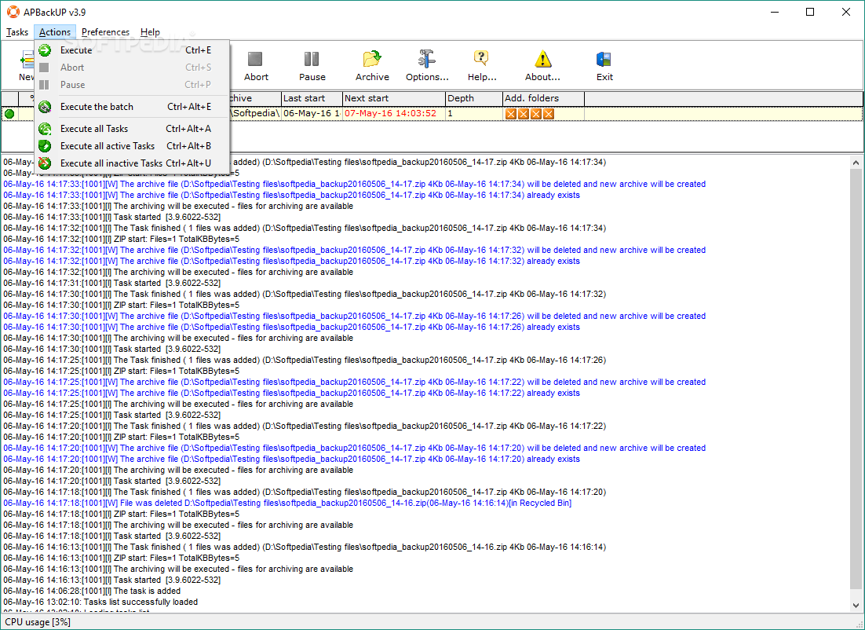Click the 14:16:13 Task started log line
Image resolution: width=865 pixels, height=630 pixels.
pos(112,580)
